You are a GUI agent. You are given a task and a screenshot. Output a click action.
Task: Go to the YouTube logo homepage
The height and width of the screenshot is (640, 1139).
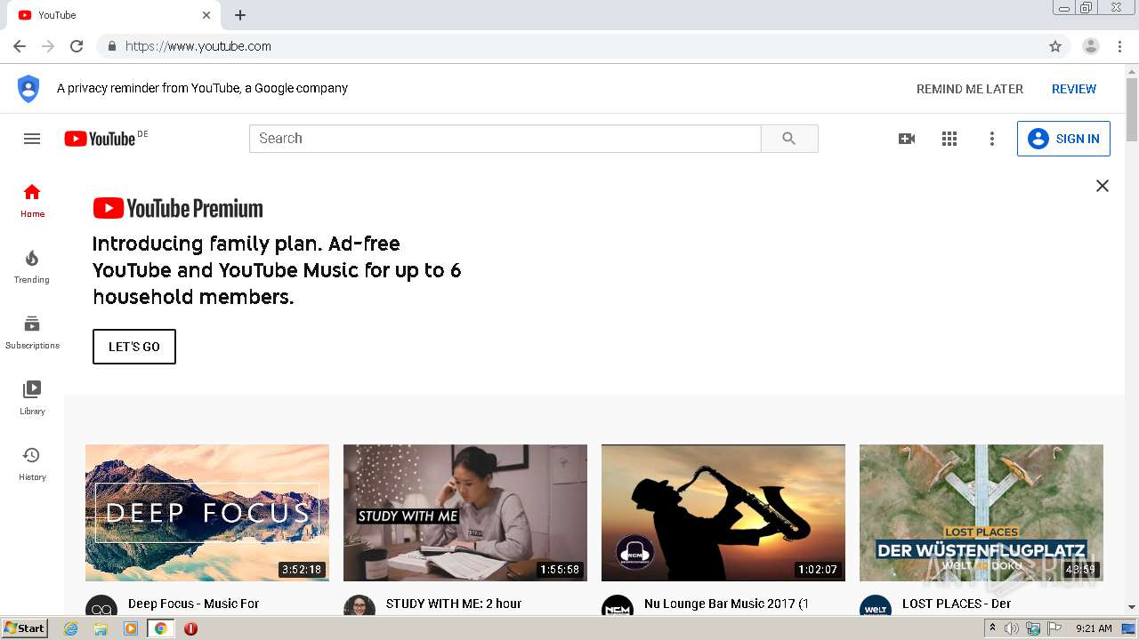(100, 139)
